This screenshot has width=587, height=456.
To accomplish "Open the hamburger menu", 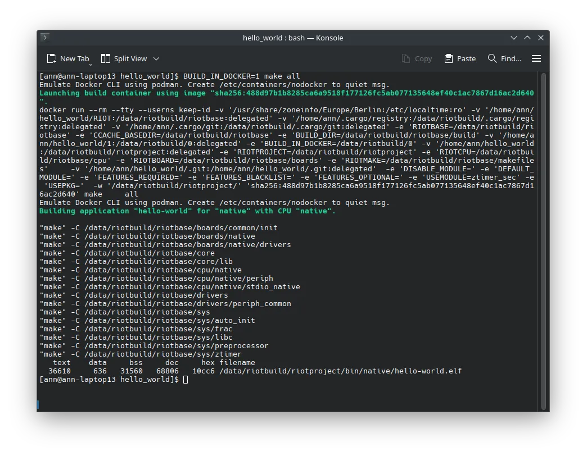I will pos(536,58).
